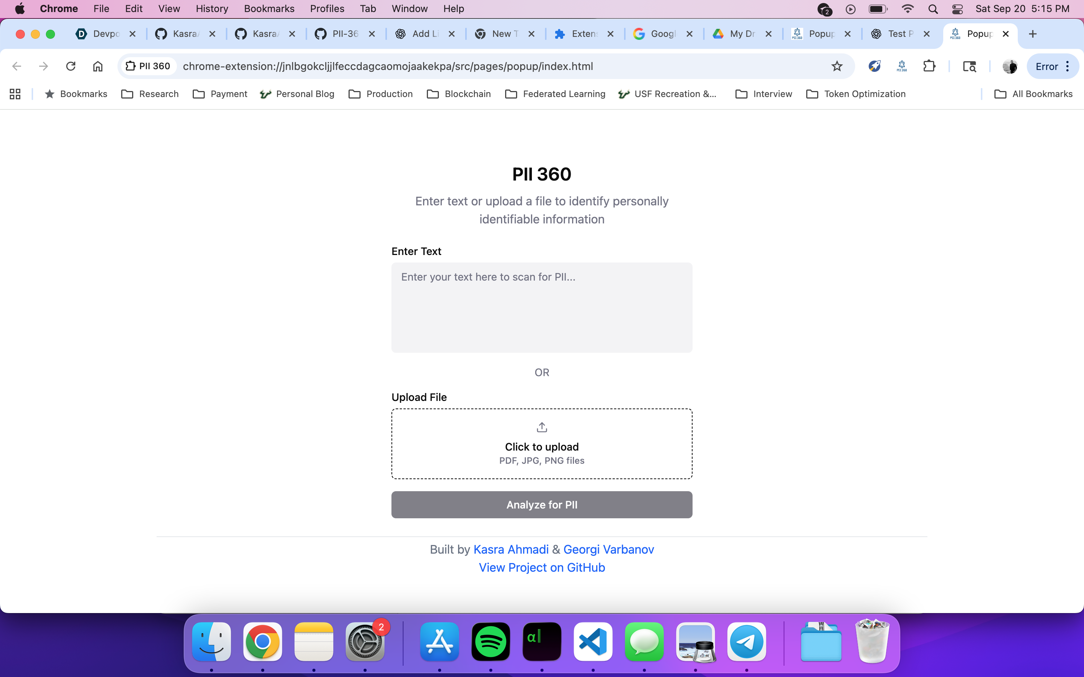This screenshot has height=677, width=1084.
Task: Open the Extensions puzzle-piece icon in toolbar
Action: [x=929, y=66]
